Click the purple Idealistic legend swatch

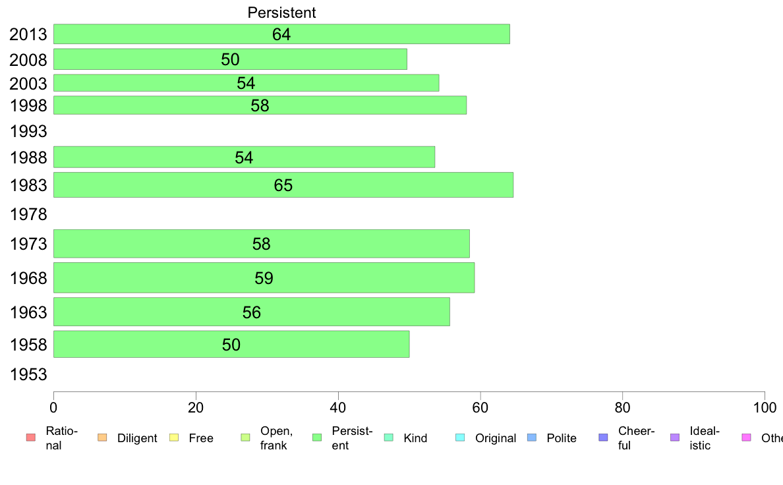(675, 438)
